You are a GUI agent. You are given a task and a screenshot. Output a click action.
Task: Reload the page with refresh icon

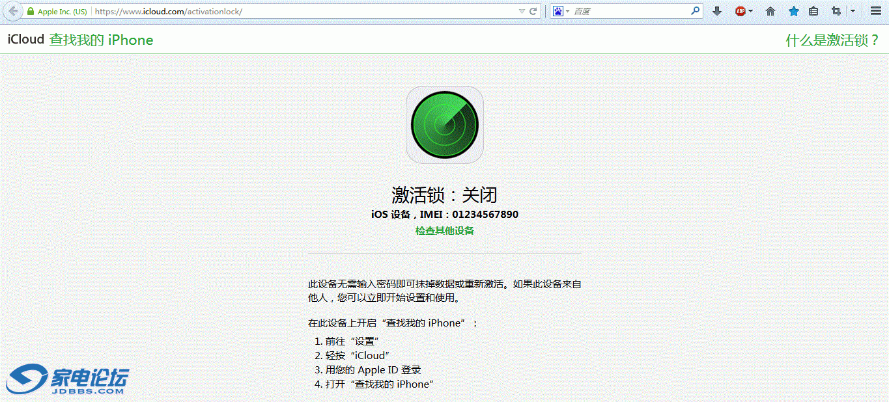(x=533, y=12)
